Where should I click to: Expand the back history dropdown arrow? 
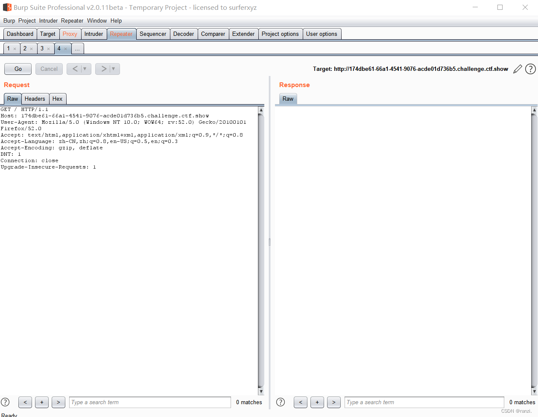pyautogui.click(x=85, y=69)
